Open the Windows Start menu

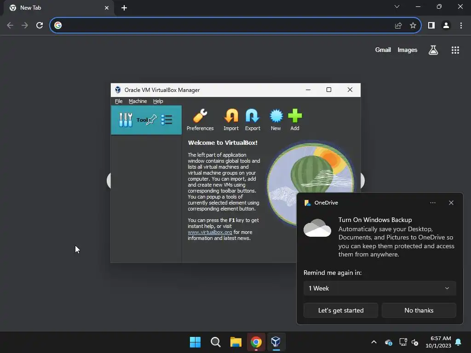click(x=195, y=342)
